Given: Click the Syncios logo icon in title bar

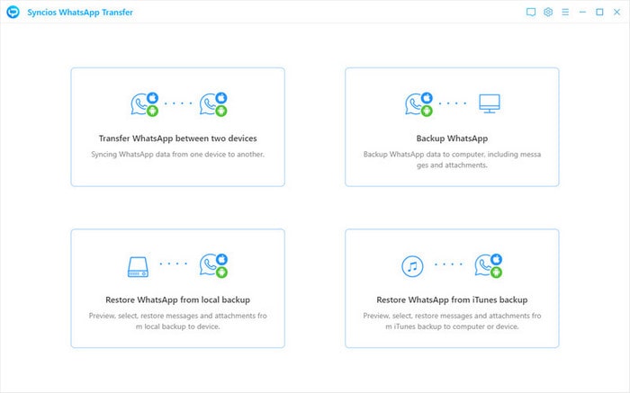Looking at the screenshot, I should (13, 12).
